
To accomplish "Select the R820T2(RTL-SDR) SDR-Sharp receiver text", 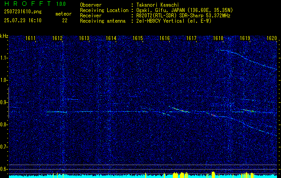I will click(x=183, y=16).
